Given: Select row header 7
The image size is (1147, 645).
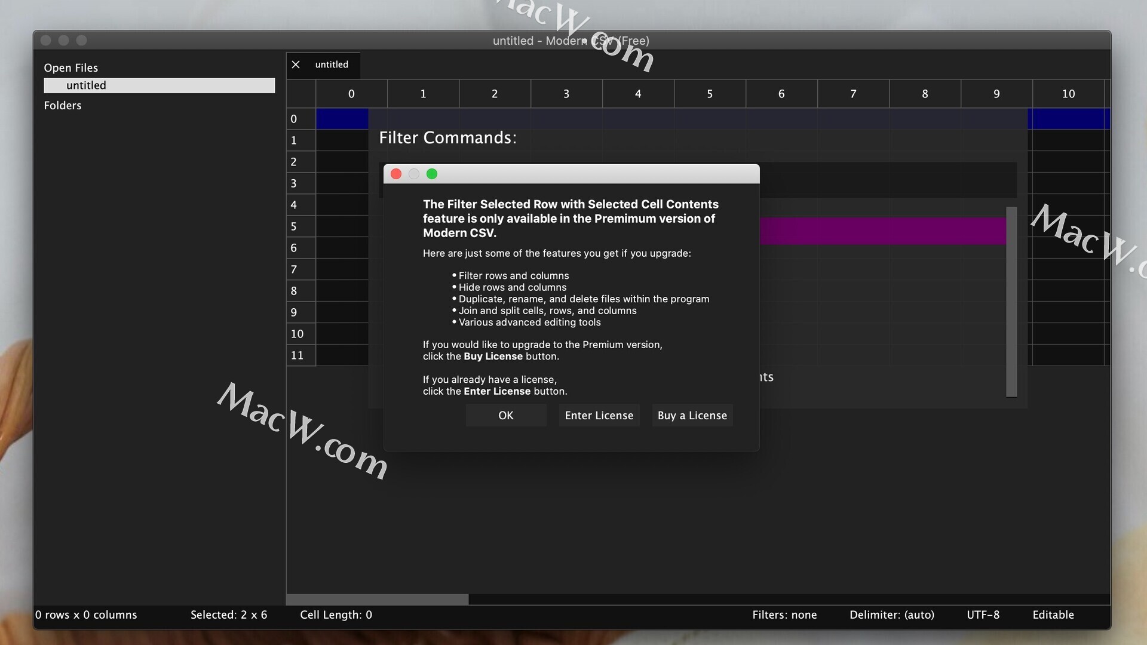Looking at the screenshot, I should pyautogui.click(x=301, y=269).
